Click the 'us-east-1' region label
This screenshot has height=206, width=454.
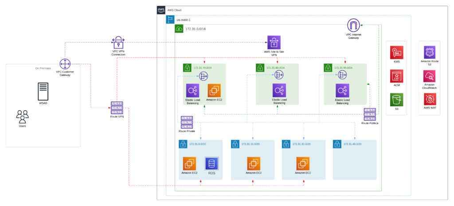pyautogui.click(x=184, y=20)
